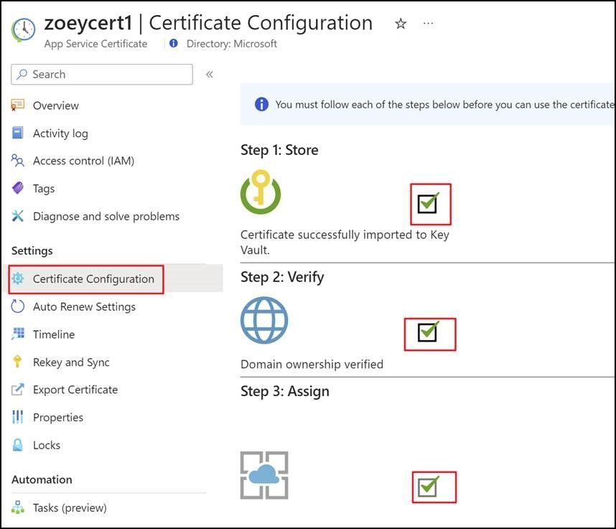Select Certificate Configuration in Settings
616x529 pixels.
(x=93, y=278)
